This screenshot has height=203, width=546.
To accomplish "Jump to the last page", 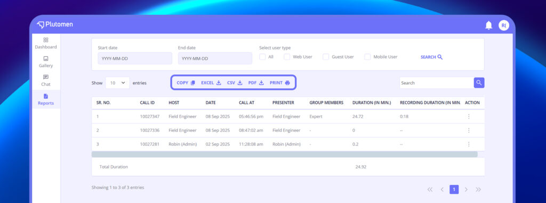I will tap(478, 190).
